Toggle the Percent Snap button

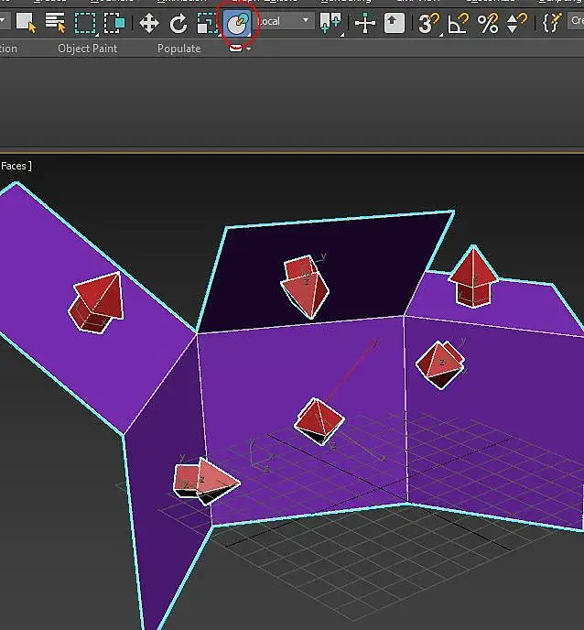(x=488, y=23)
